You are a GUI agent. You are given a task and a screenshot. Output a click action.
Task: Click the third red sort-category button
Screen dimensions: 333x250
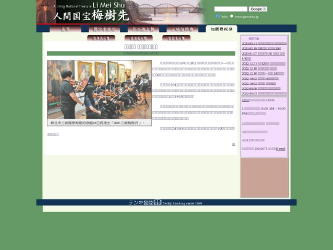point(176,38)
